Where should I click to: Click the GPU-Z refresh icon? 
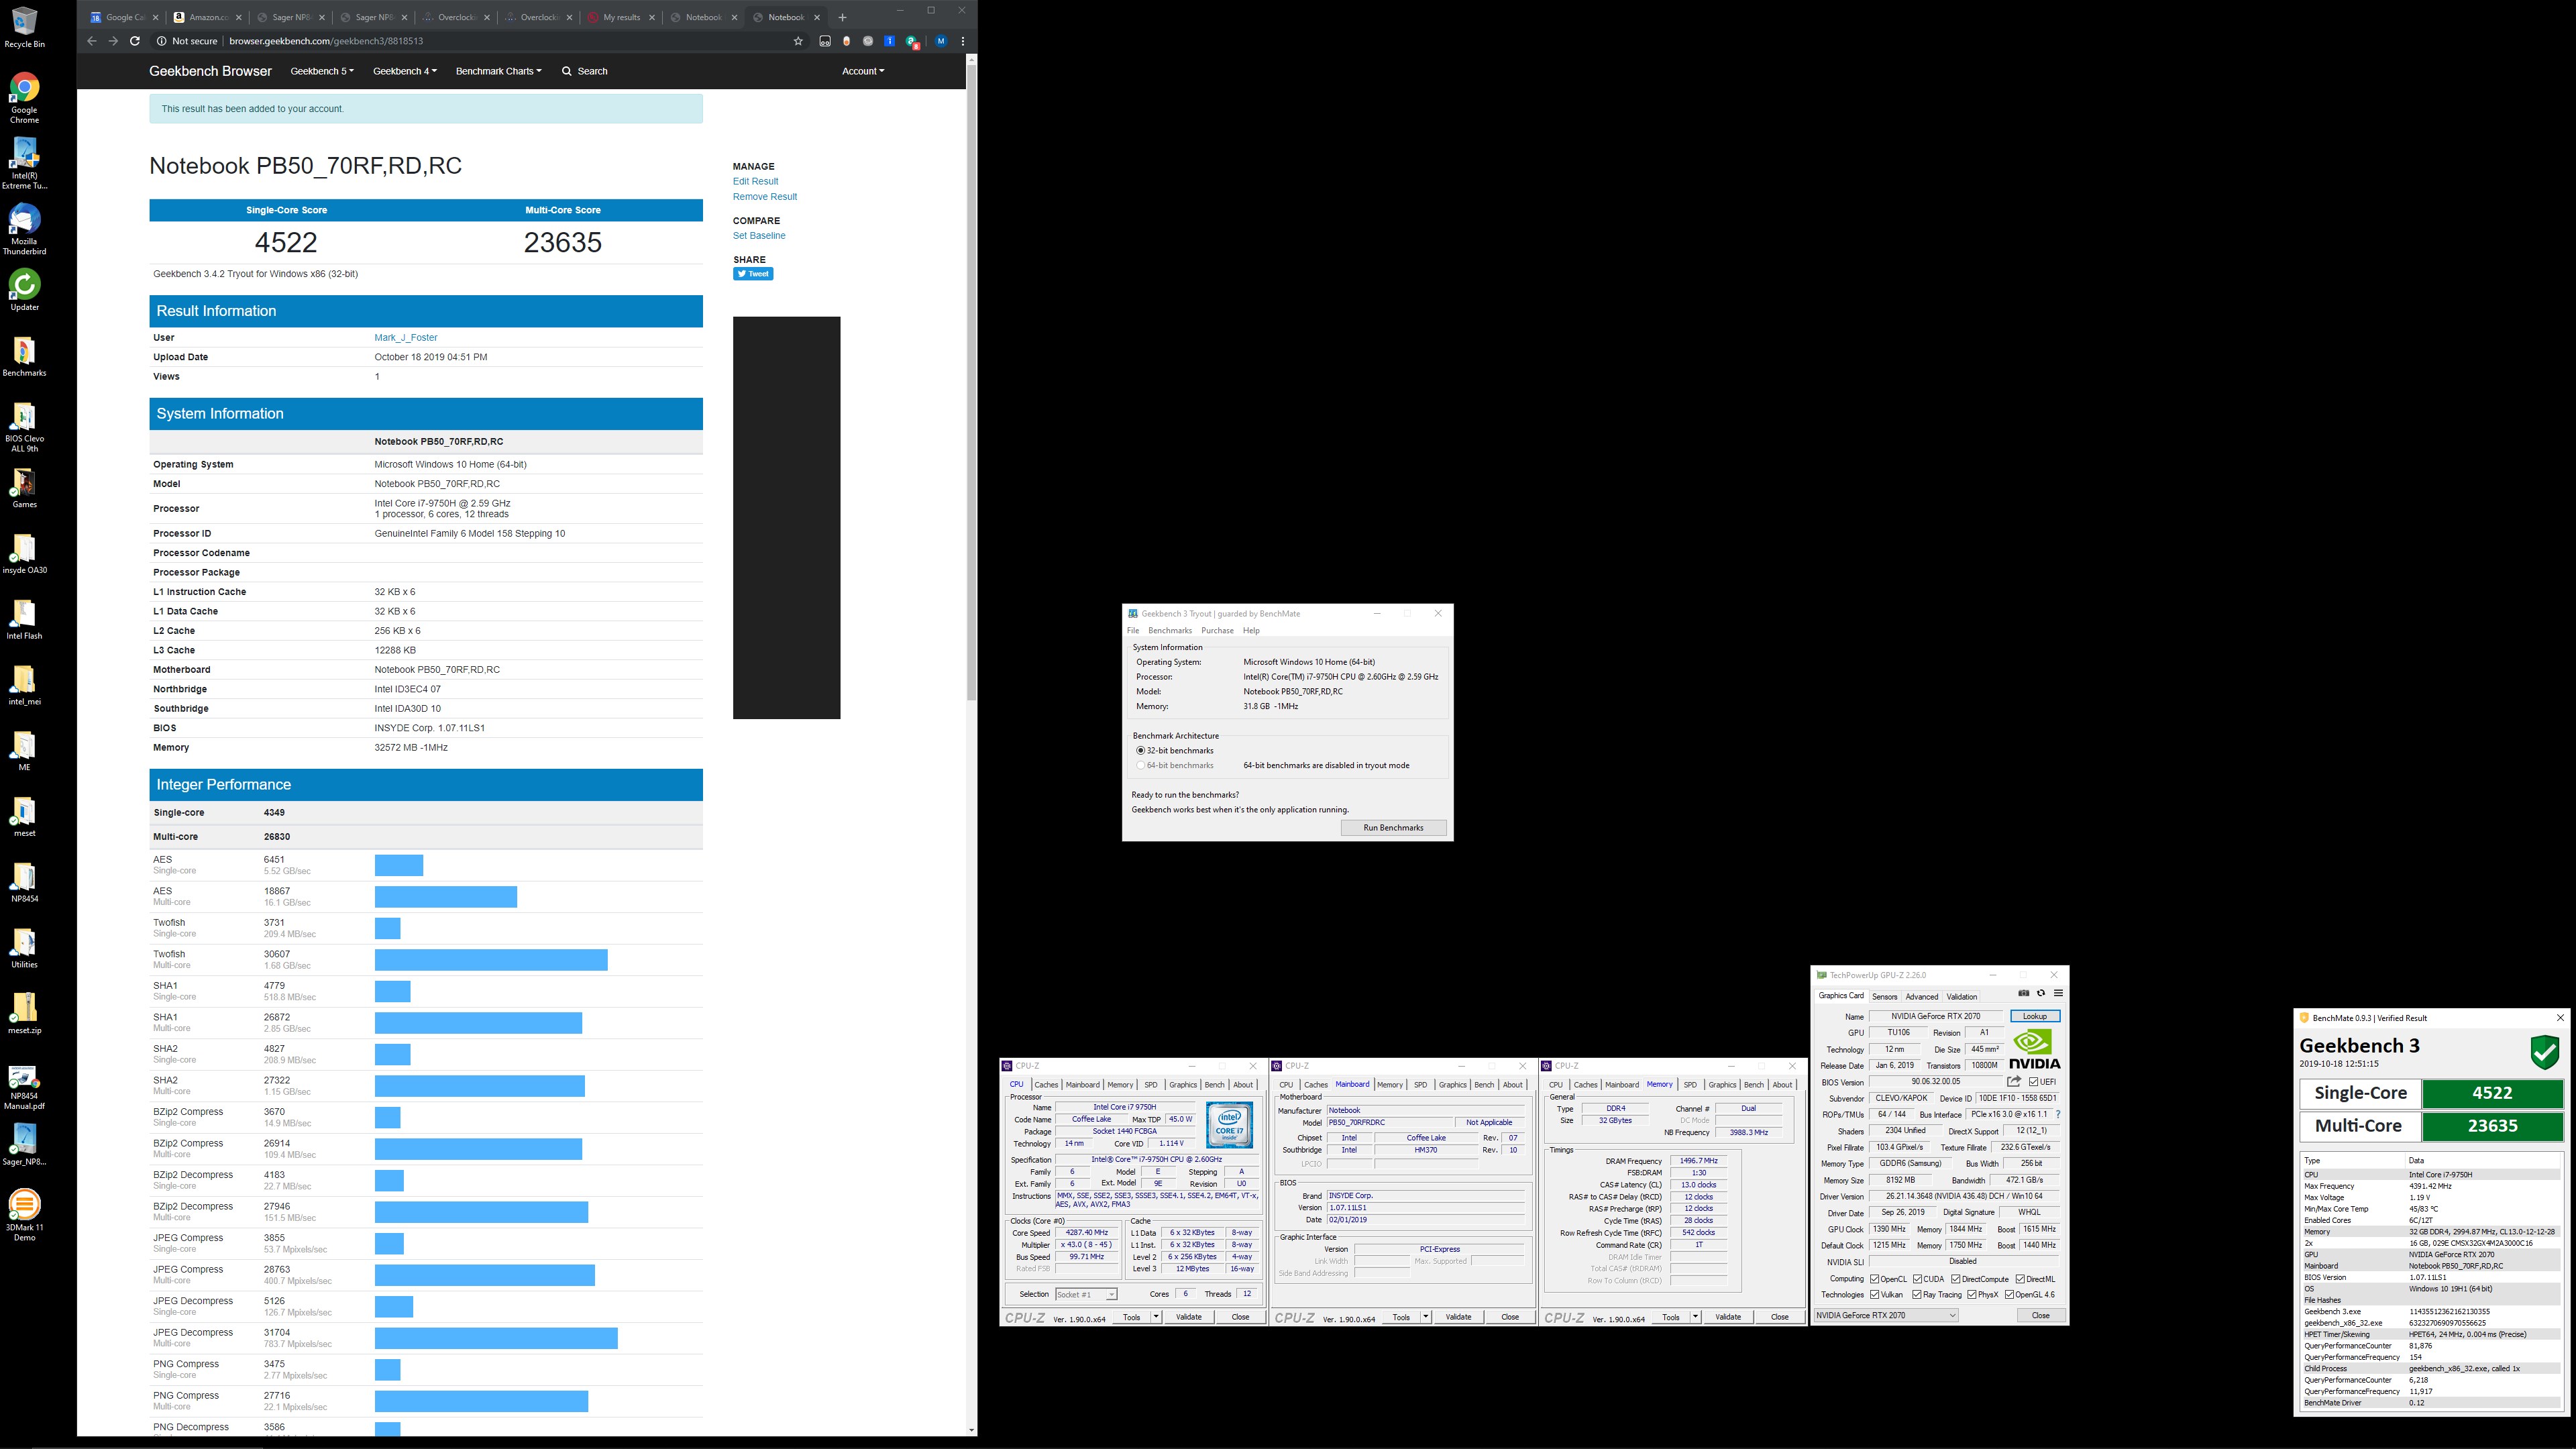[x=2041, y=993]
